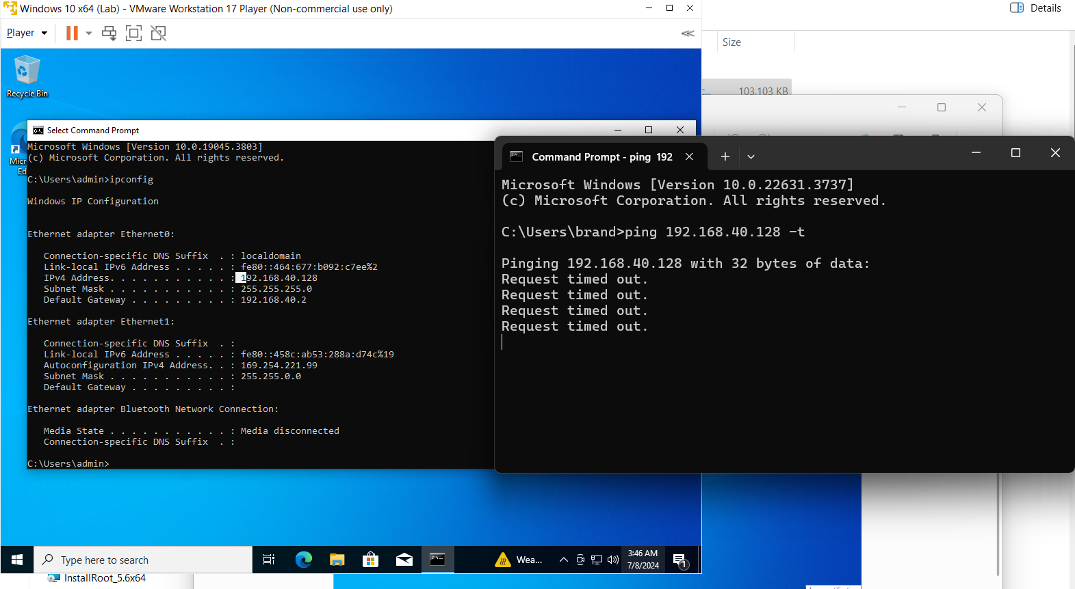Click the C:\Users\admin> prompt at bottom
Image resolution: width=1075 pixels, height=589 pixels.
point(68,464)
